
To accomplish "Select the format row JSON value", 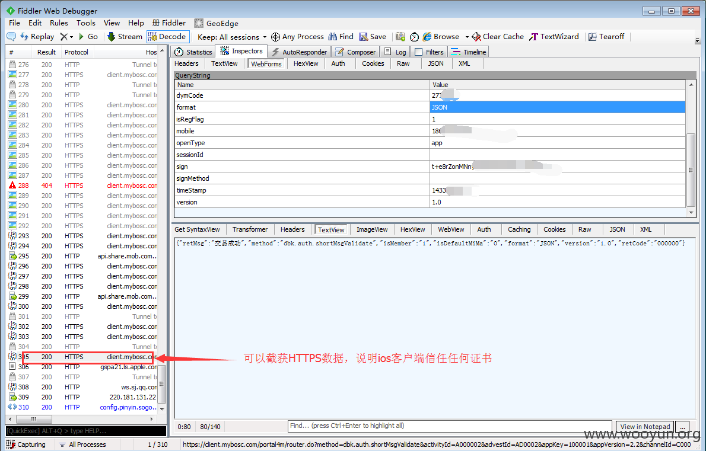I will [x=558, y=107].
